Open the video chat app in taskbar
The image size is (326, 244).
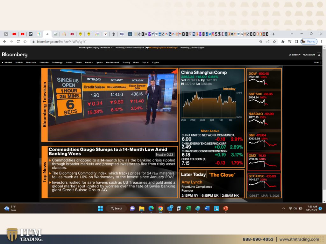point(132,208)
